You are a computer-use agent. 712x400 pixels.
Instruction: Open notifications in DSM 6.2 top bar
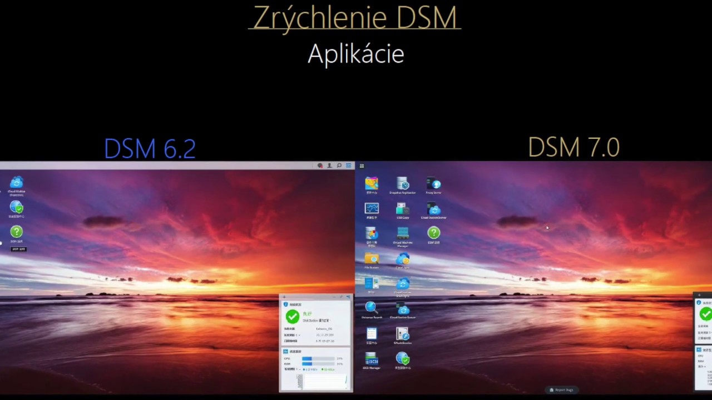click(320, 166)
